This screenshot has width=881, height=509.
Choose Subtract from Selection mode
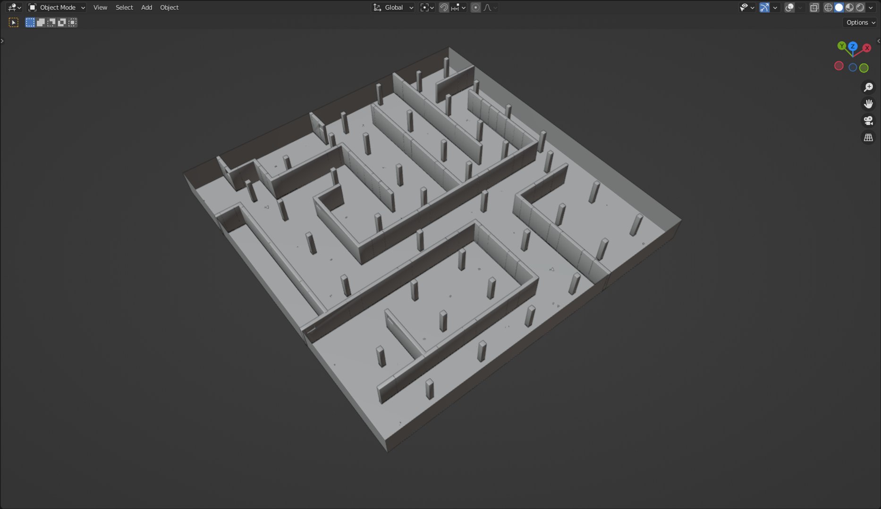pyautogui.click(x=51, y=23)
